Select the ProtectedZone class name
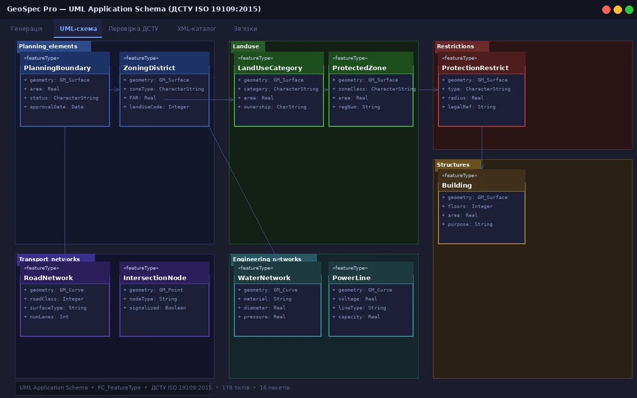Image resolution: width=637 pixels, height=398 pixels. coord(359,68)
